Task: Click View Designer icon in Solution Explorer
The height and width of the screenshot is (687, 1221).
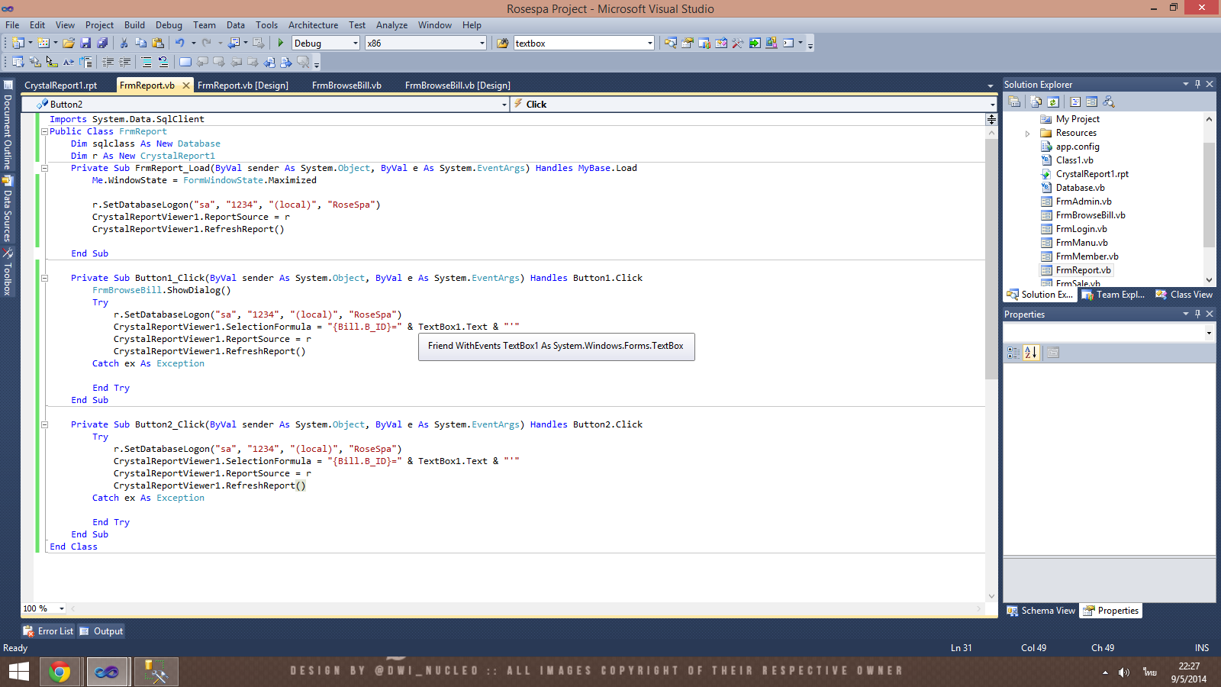Action: coord(1091,102)
